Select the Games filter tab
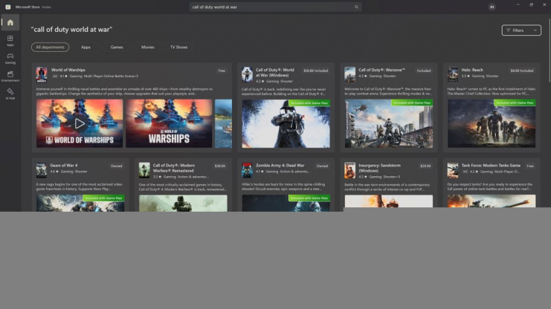Viewport: 551px width, 309px height. click(117, 47)
